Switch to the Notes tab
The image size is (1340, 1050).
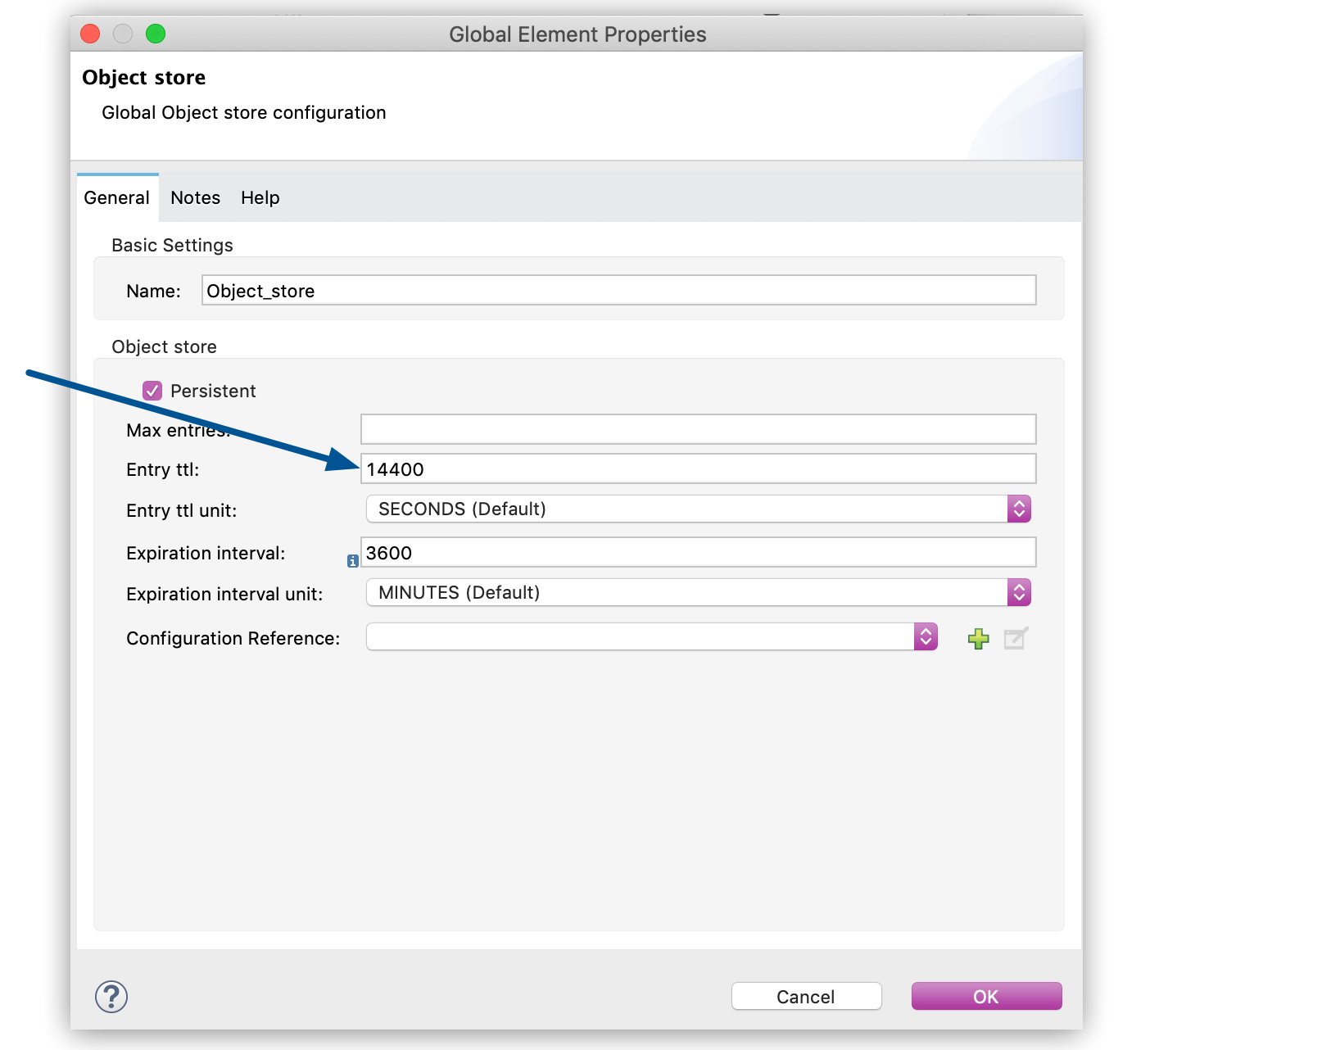click(194, 197)
